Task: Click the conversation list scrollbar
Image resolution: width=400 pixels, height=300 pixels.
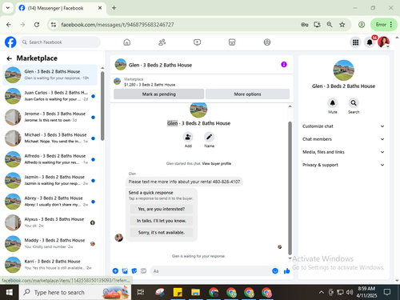Action: tap(102, 106)
